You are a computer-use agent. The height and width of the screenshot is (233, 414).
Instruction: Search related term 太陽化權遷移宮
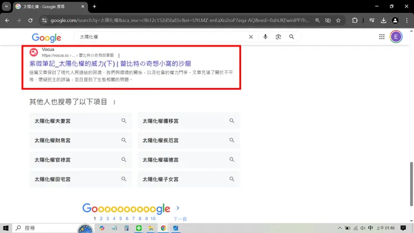coord(189,121)
